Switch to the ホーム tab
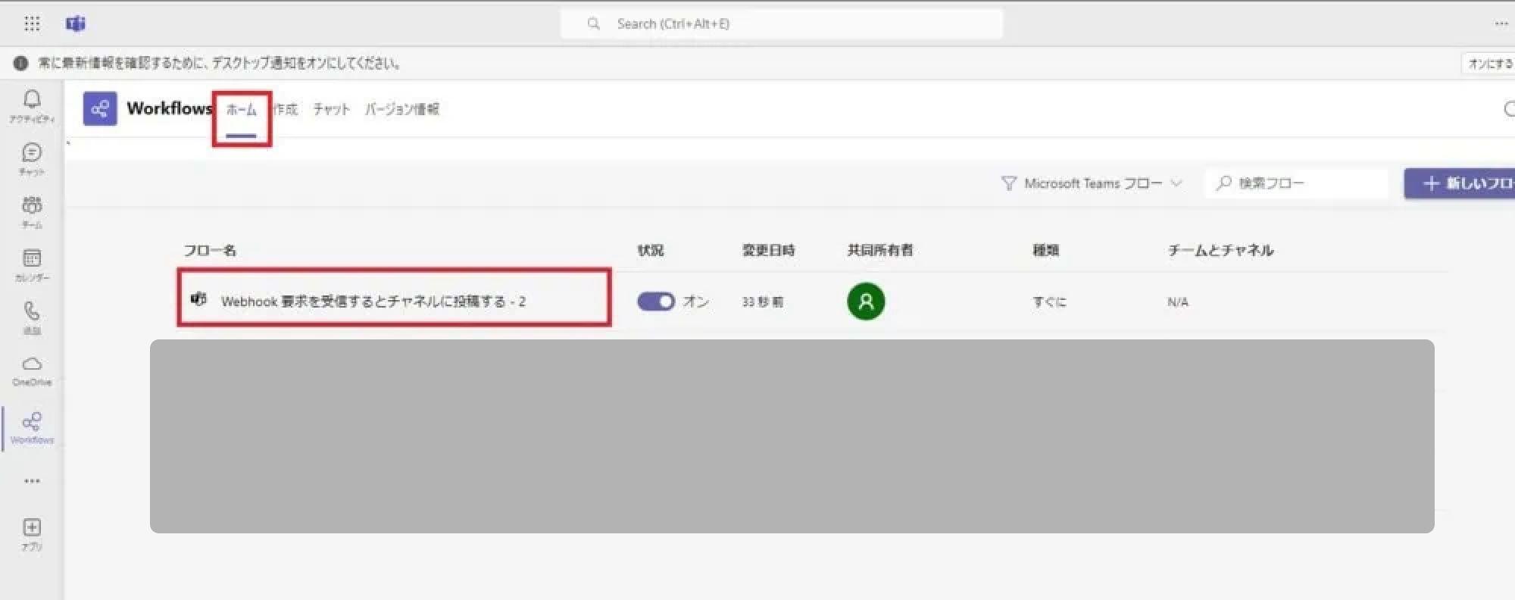This screenshot has height=600, width=1515. click(x=242, y=110)
